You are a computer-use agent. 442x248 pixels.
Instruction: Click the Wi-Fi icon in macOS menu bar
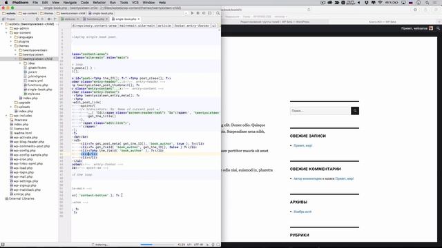click(x=380, y=3)
